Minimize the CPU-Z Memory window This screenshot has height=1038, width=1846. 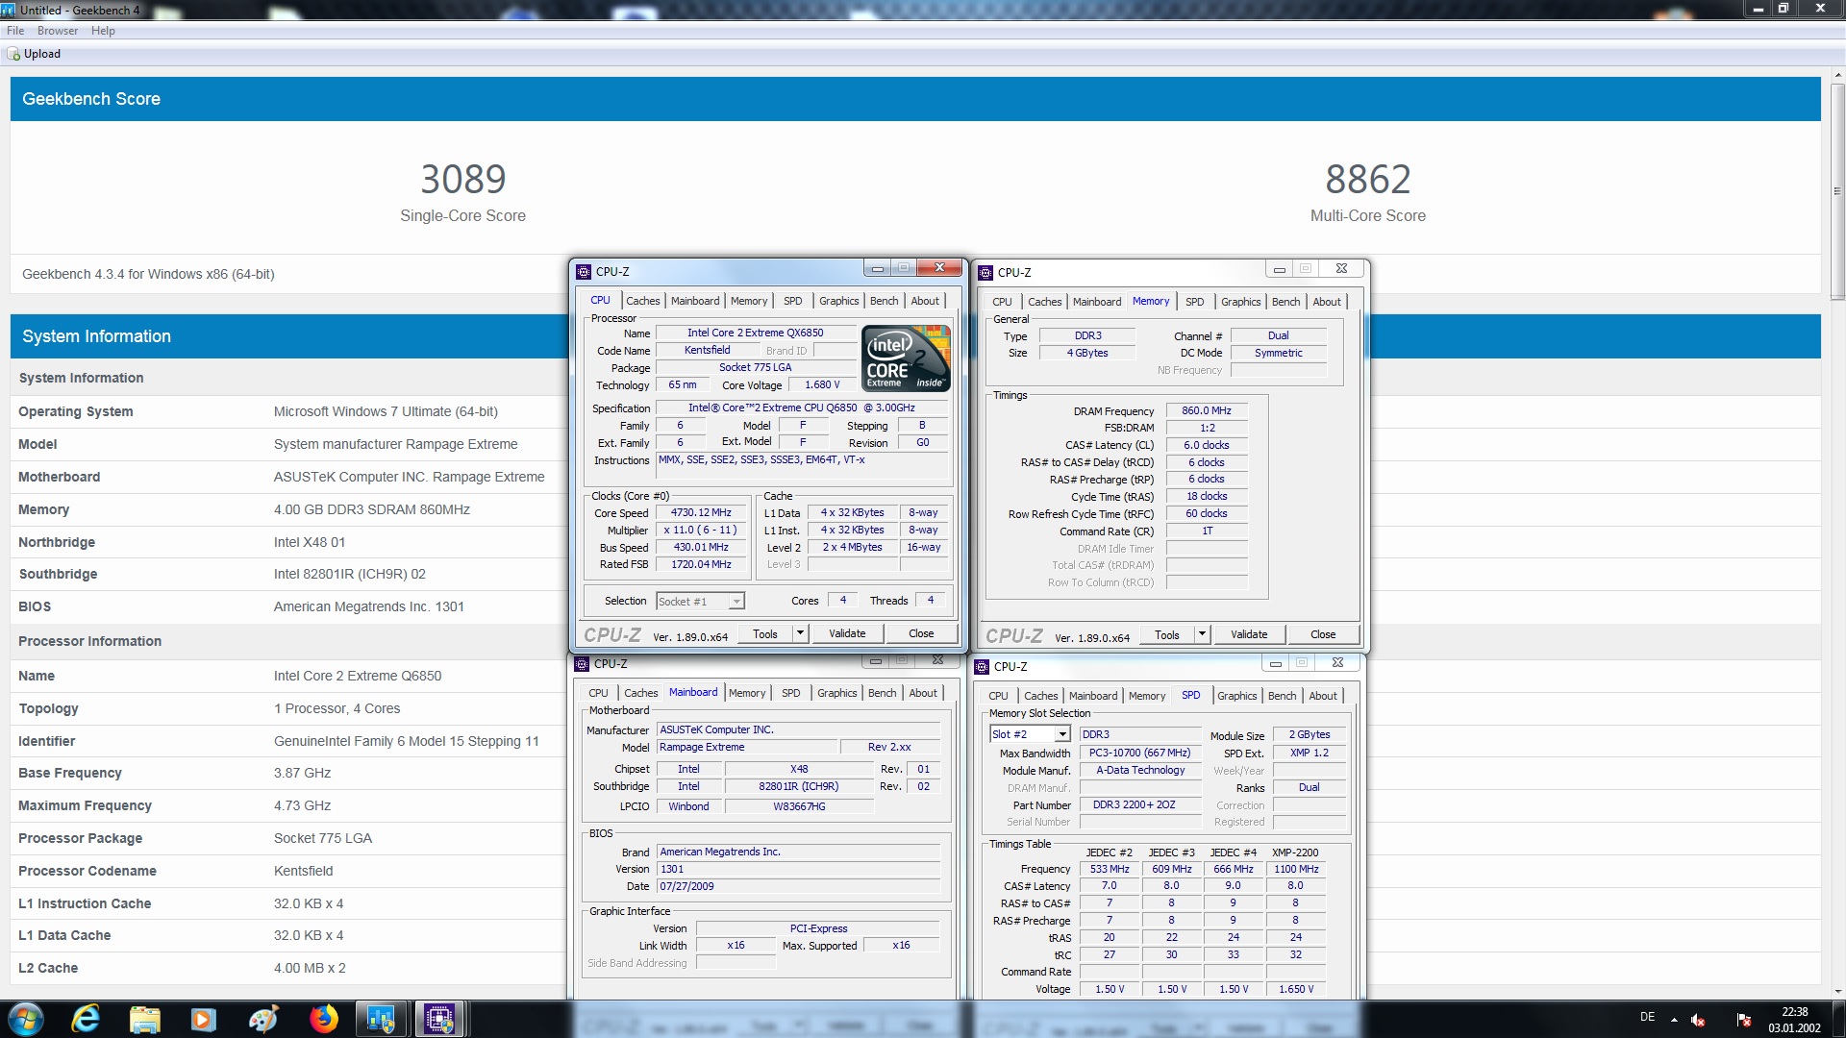tap(1279, 270)
